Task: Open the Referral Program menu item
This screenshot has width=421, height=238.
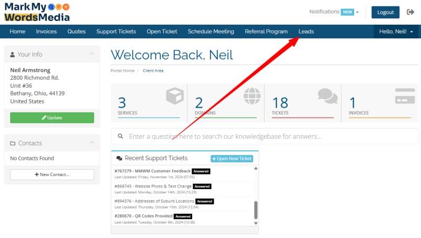Action: (x=266, y=32)
